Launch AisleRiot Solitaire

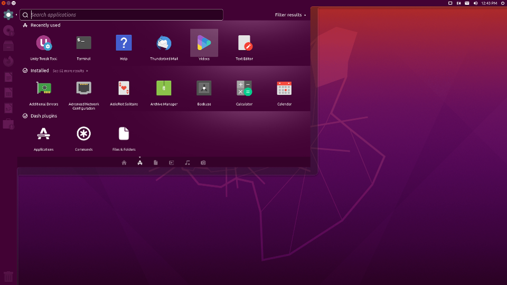coord(124,93)
